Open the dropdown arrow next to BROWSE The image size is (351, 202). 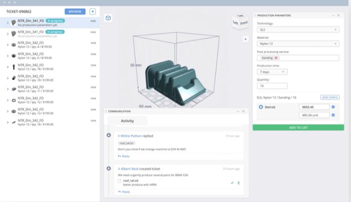[92, 11]
